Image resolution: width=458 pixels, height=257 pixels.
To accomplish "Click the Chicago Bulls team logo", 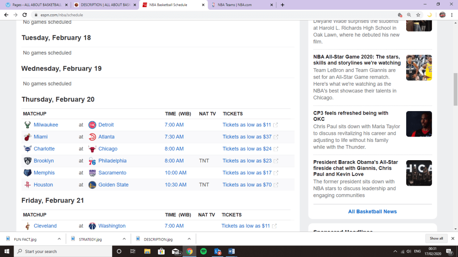I will (x=92, y=149).
